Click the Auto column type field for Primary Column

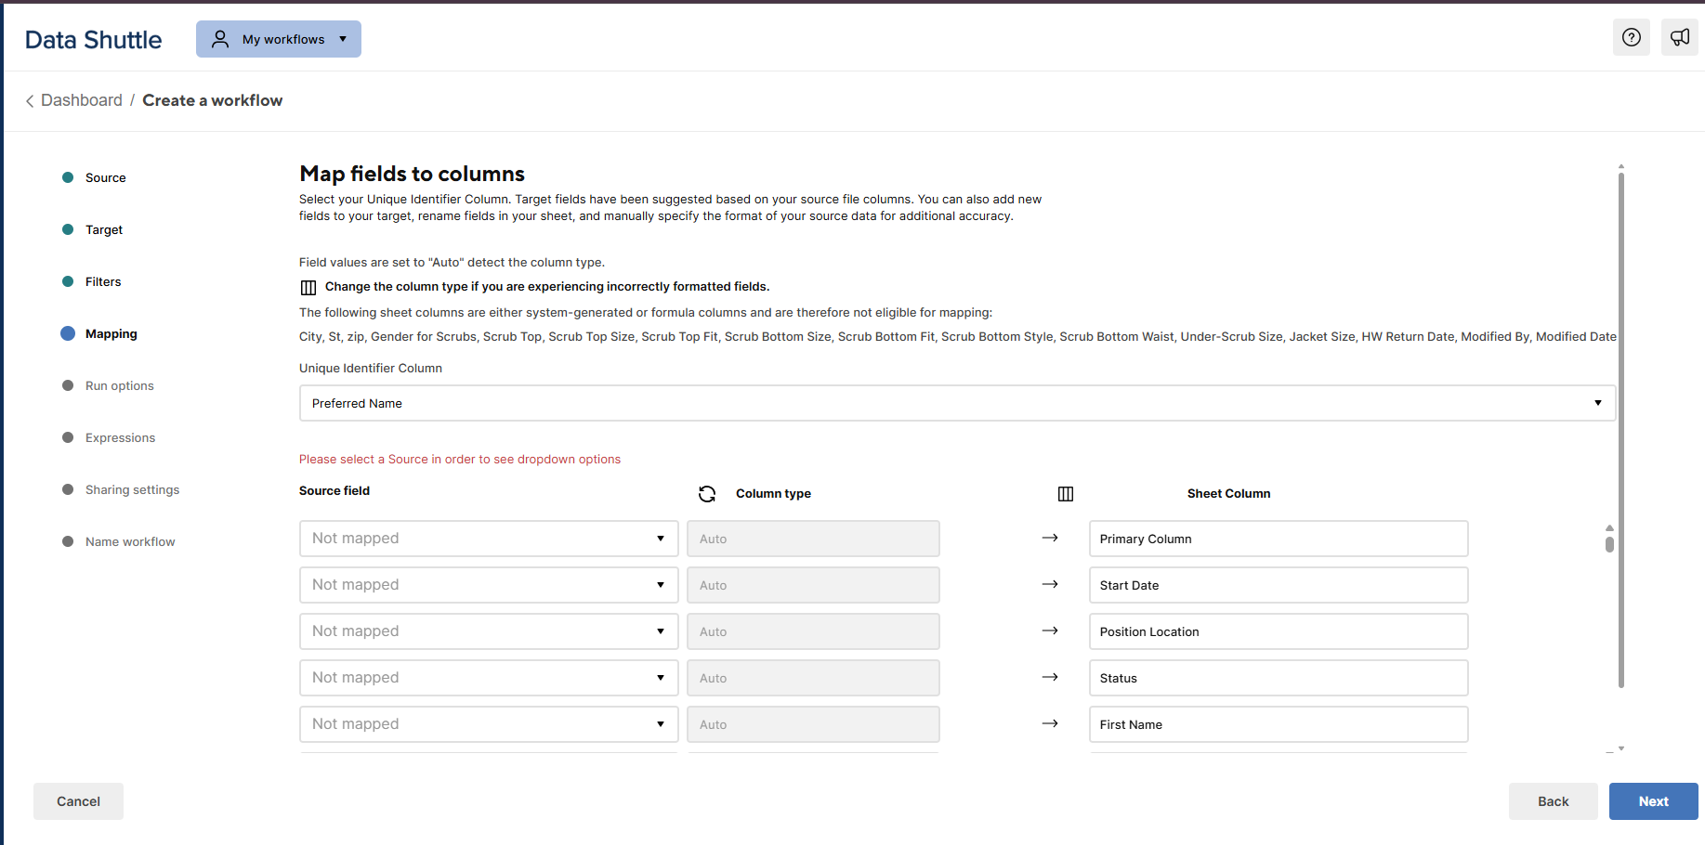(x=813, y=539)
